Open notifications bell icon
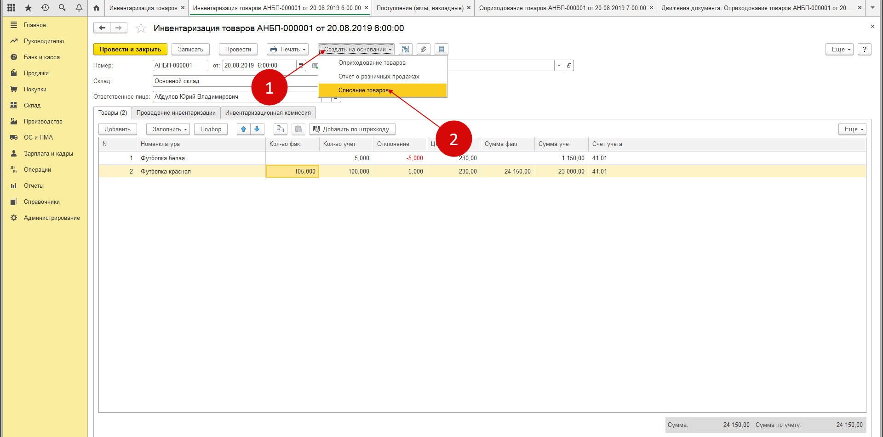 tap(79, 8)
